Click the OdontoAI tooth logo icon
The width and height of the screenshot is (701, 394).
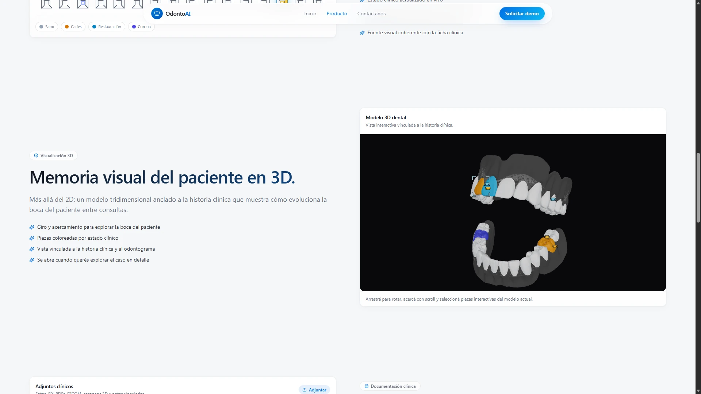click(x=157, y=13)
